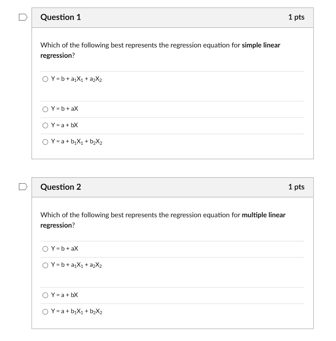Select option Y = b + a₁X₁ + a₂X₂ in Question 2
336x341 pixels.
[x=45, y=265]
